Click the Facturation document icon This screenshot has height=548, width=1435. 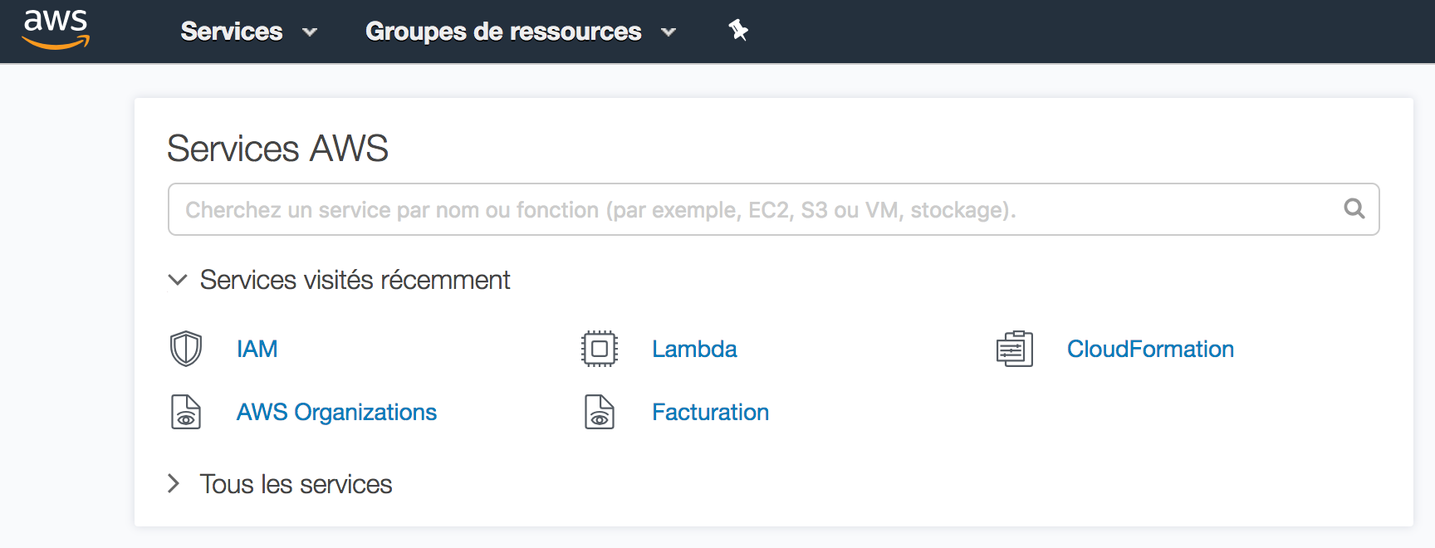coord(600,412)
